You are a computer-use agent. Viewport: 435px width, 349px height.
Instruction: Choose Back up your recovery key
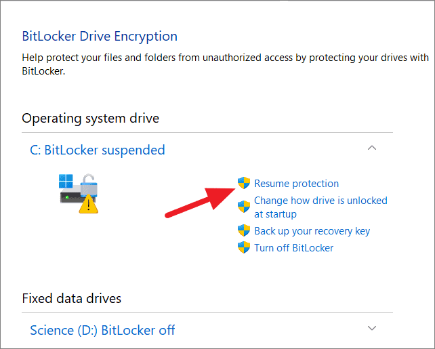[312, 231]
